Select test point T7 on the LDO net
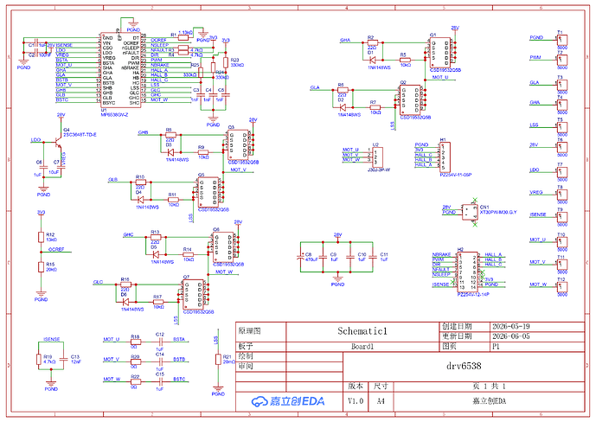Viewport: 596px width, 422px height. tap(562, 172)
